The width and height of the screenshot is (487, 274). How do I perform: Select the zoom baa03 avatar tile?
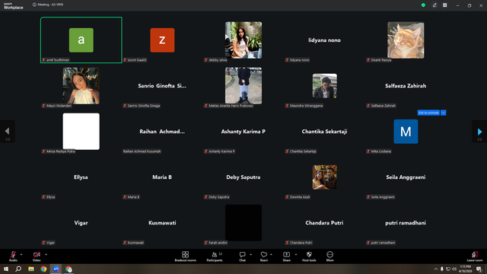(162, 40)
